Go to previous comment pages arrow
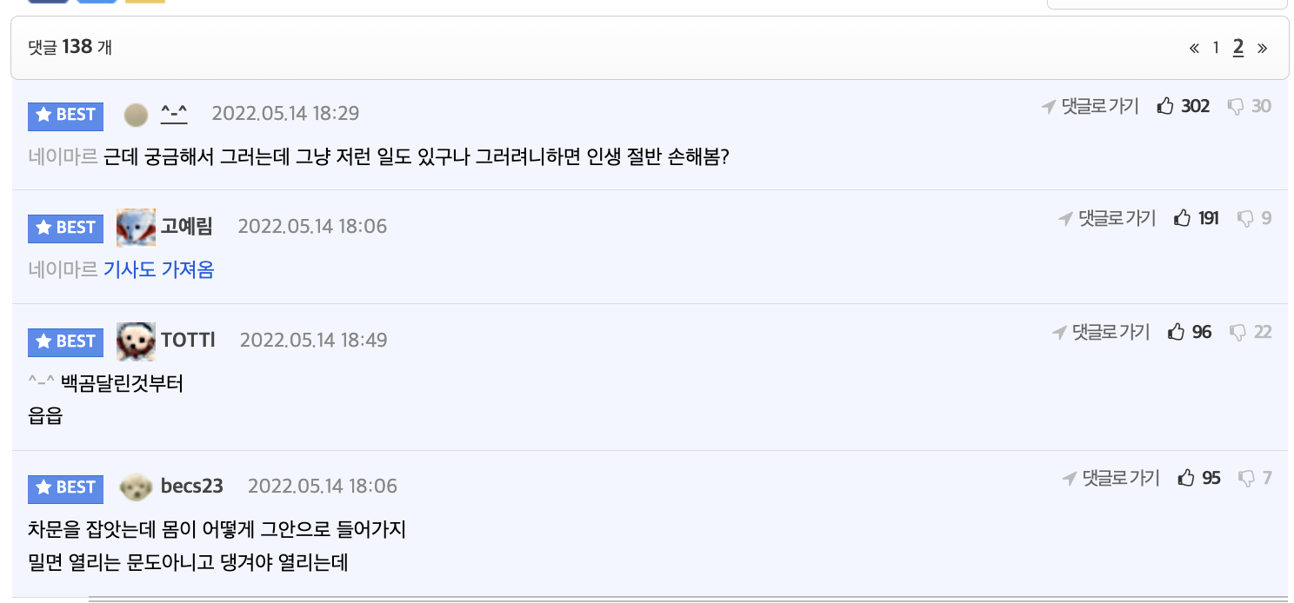Viewport: 1294px width, 603px height. [1194, 48]
